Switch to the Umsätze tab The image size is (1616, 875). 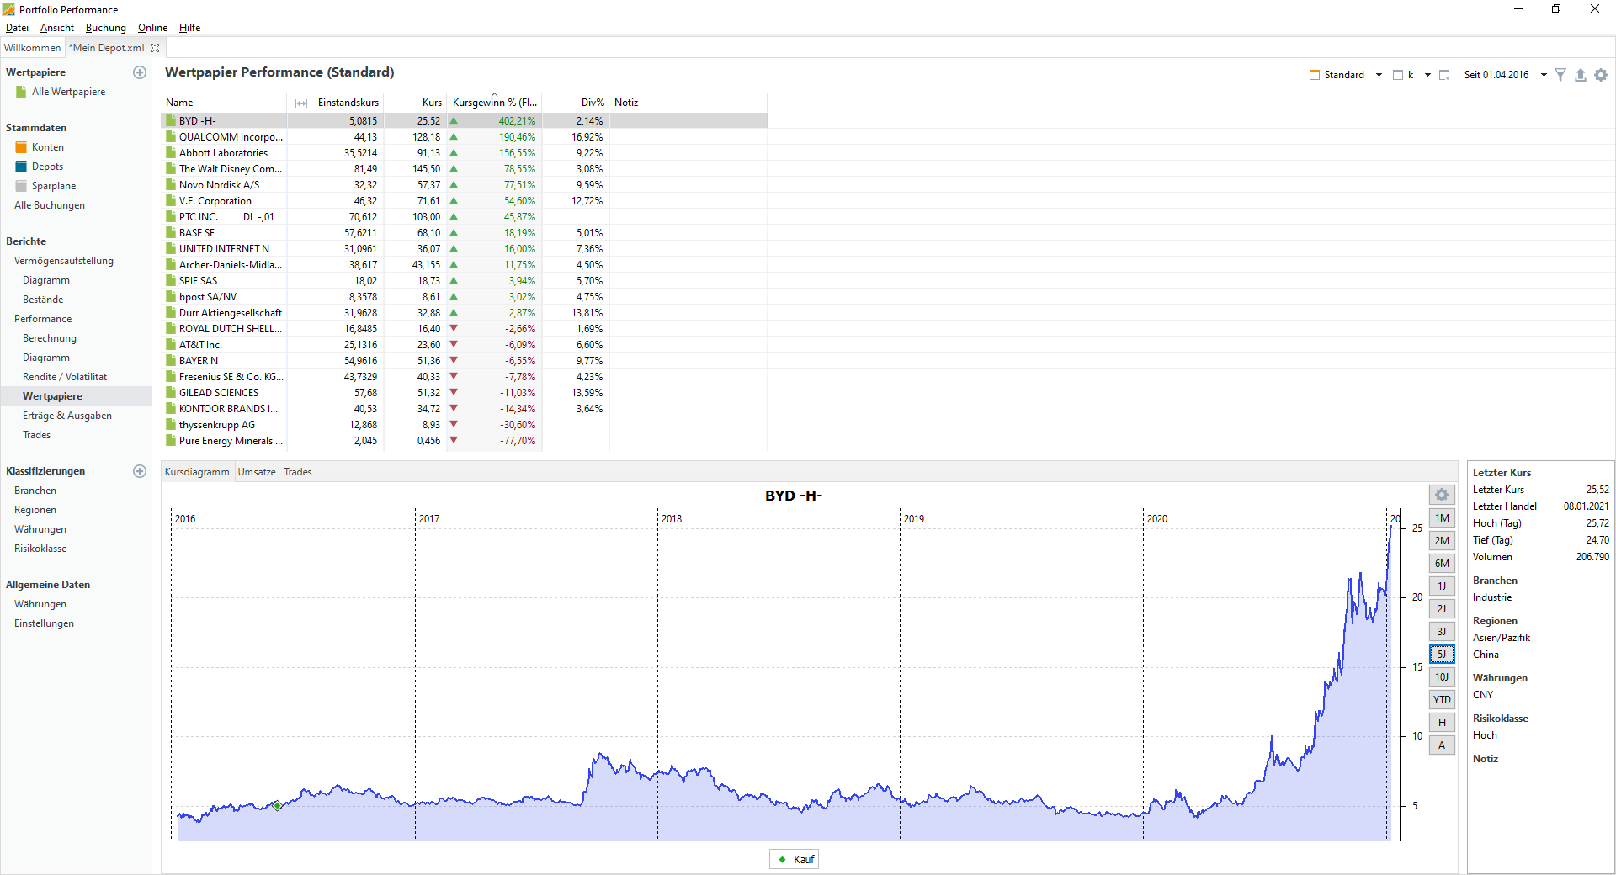(257, 472)
